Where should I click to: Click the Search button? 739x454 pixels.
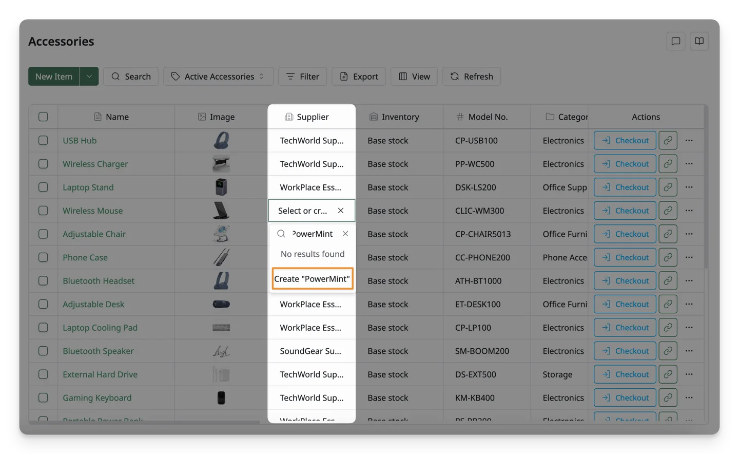point(131,77)
